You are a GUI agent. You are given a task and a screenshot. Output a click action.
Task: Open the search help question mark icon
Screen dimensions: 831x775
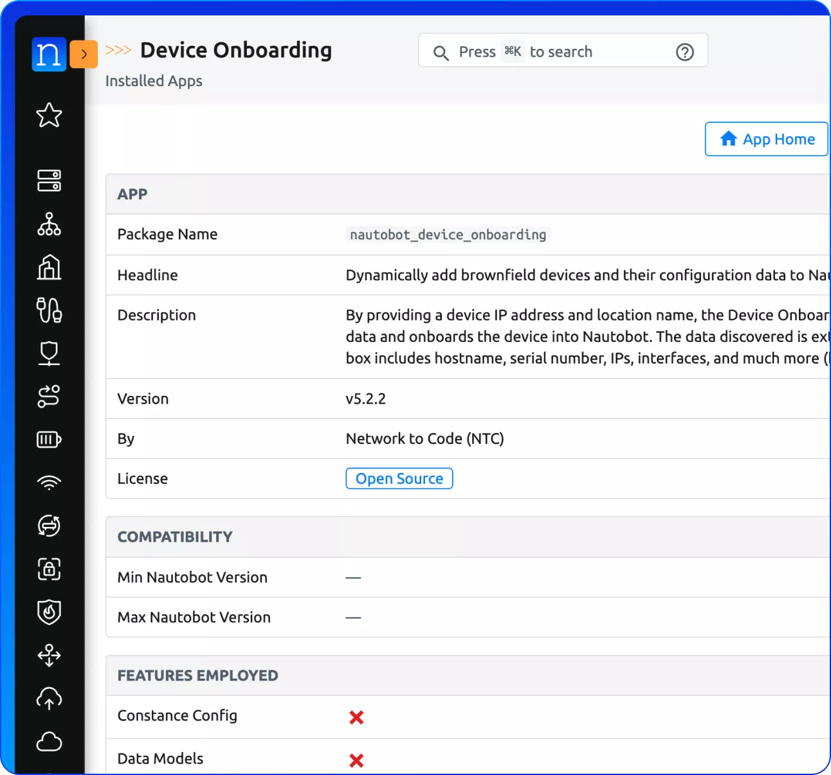(684, 52)
